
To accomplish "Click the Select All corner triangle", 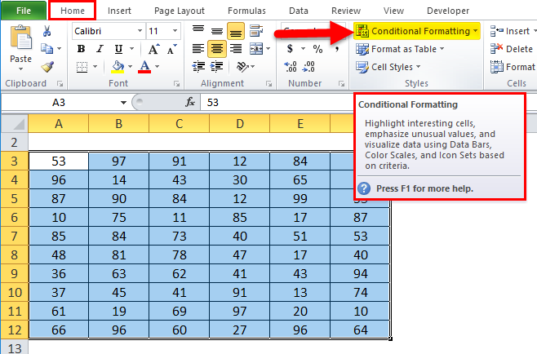I will pyautogui.click(x=15, y=124).
